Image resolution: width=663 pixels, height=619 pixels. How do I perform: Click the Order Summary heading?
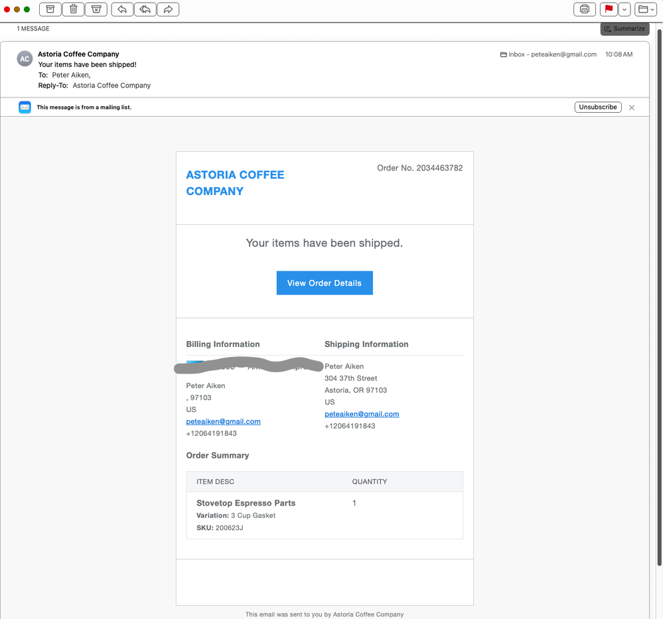tap(217, 455)
